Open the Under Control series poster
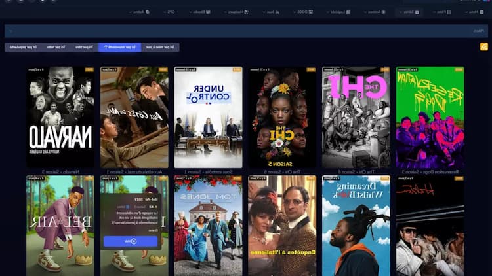This screenshot has width=492, height=276. [x=209, y=117]
